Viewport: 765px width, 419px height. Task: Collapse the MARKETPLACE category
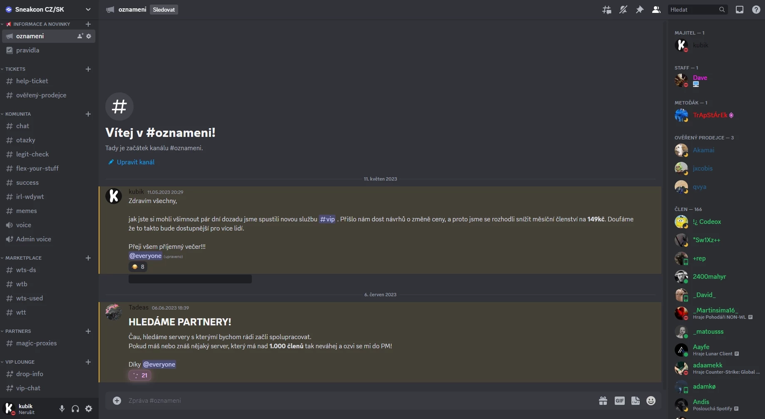point(23,258)
